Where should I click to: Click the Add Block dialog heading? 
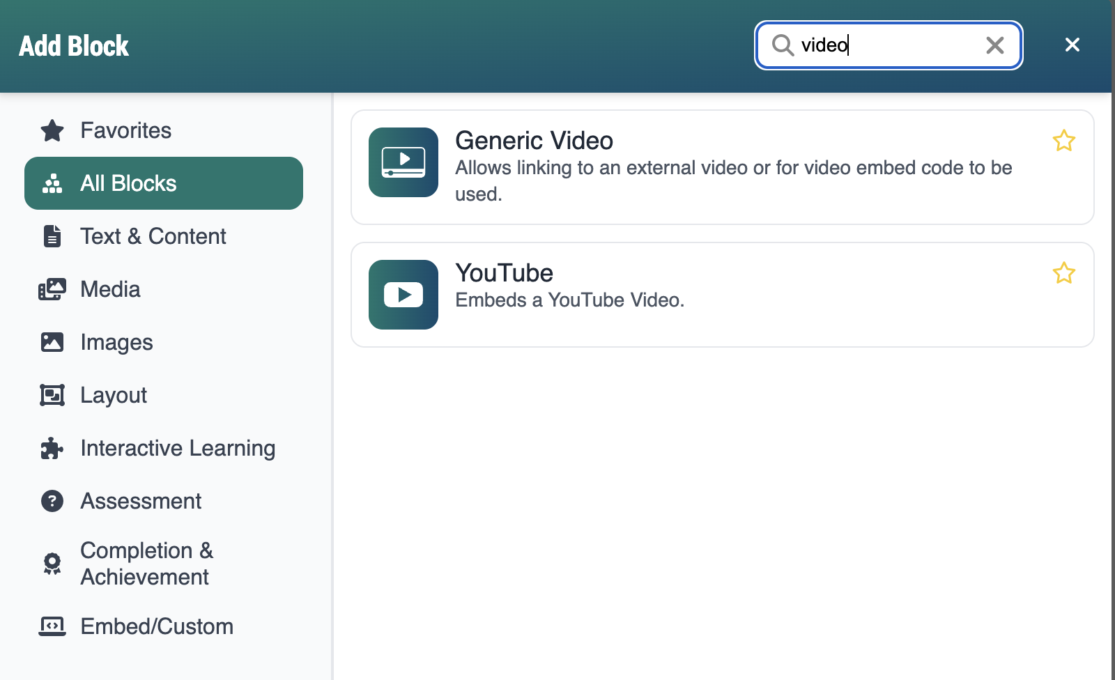point(74,46)
